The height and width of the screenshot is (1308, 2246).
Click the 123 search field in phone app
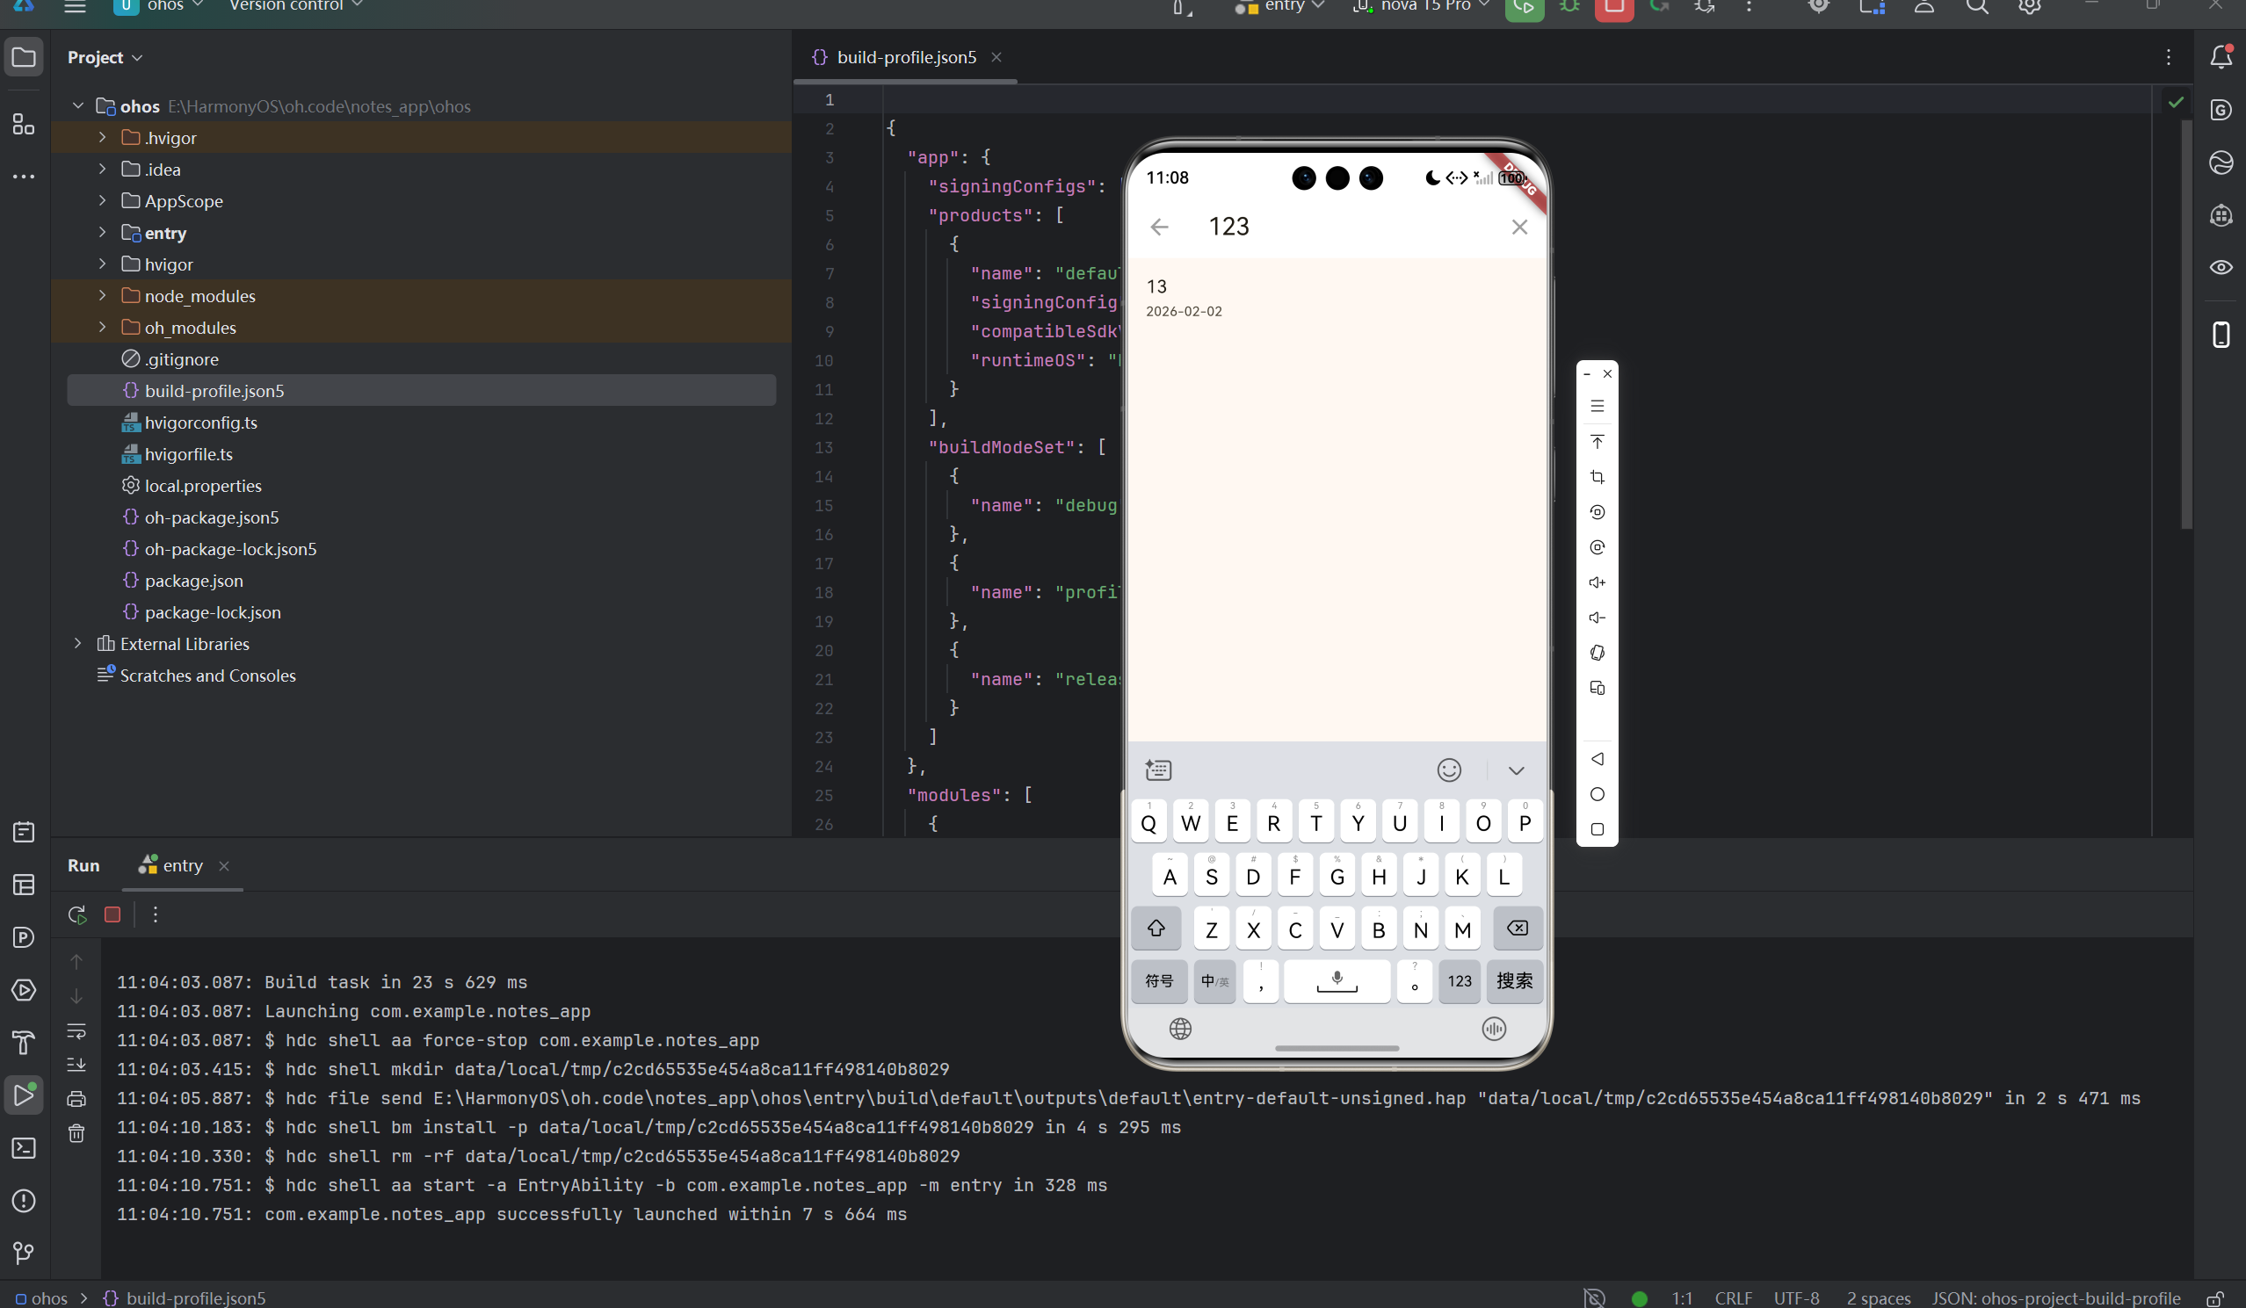(1337, 227)
